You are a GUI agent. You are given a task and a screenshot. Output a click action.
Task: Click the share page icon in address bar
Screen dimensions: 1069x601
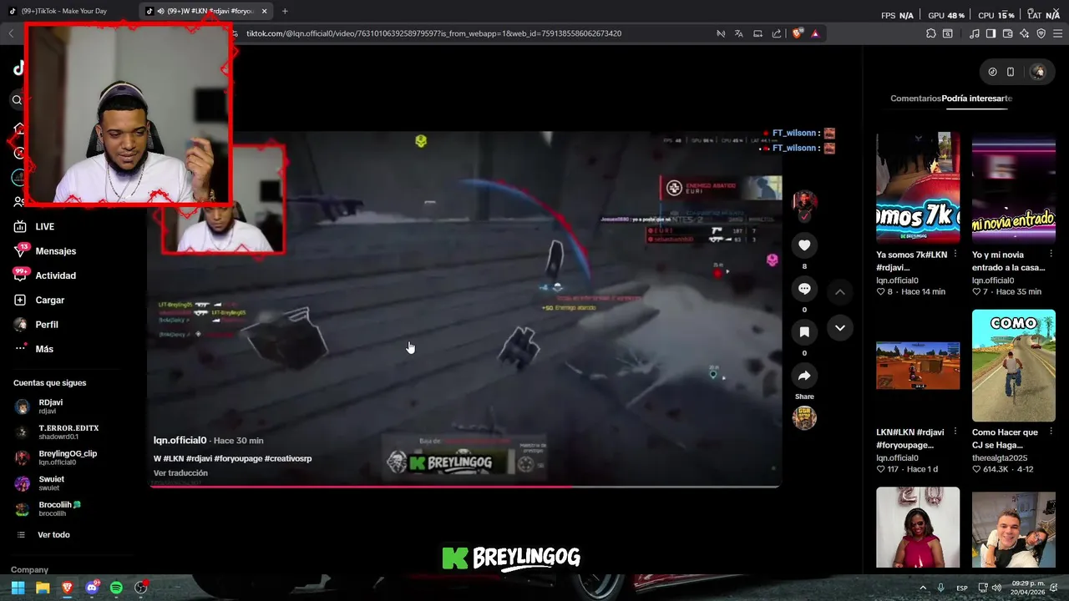tap(777, 33)
